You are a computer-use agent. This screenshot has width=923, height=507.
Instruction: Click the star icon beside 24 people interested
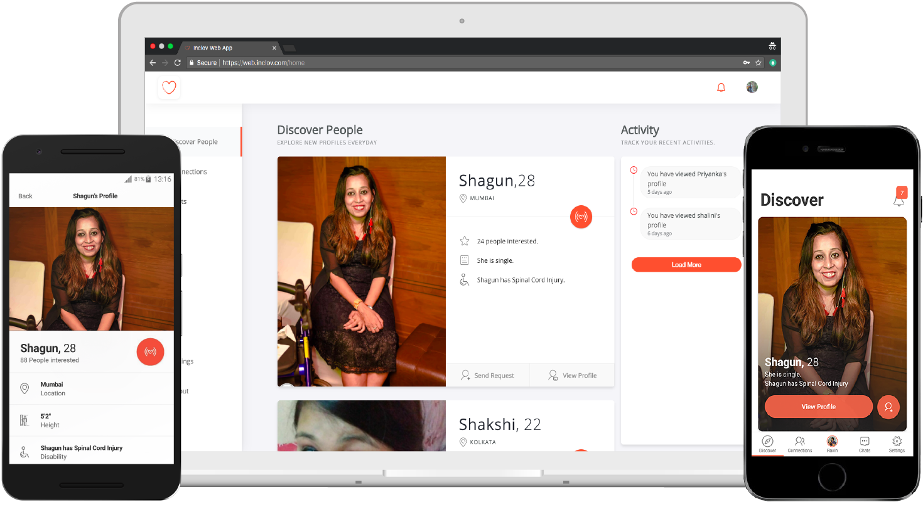[x=465, y=241]
